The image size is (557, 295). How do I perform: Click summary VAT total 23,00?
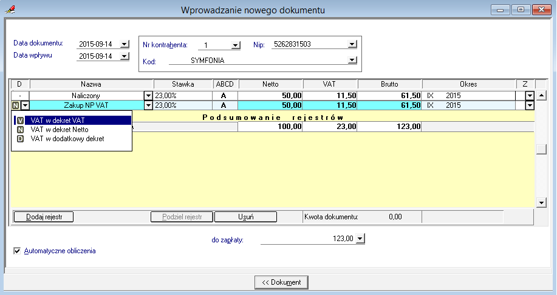point(330,127)
